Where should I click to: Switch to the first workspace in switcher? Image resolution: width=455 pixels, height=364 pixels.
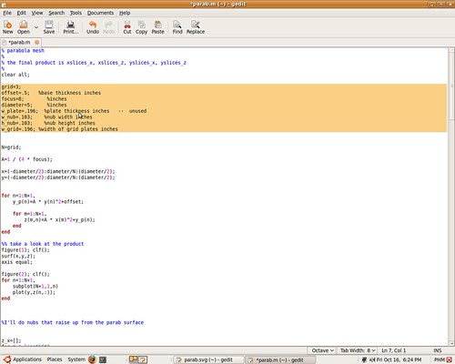click(x=133, y=359)
